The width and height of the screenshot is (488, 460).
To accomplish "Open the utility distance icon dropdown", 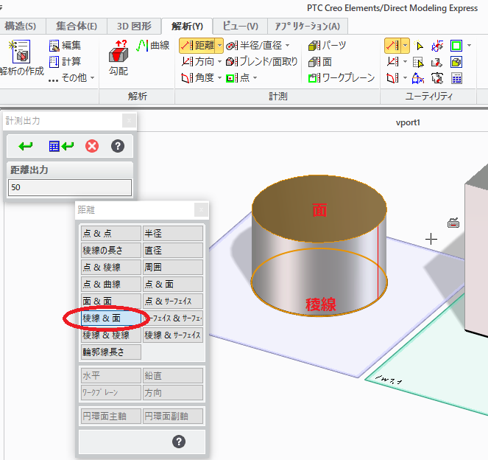I will pyautogui.click(x=406, y=46).
